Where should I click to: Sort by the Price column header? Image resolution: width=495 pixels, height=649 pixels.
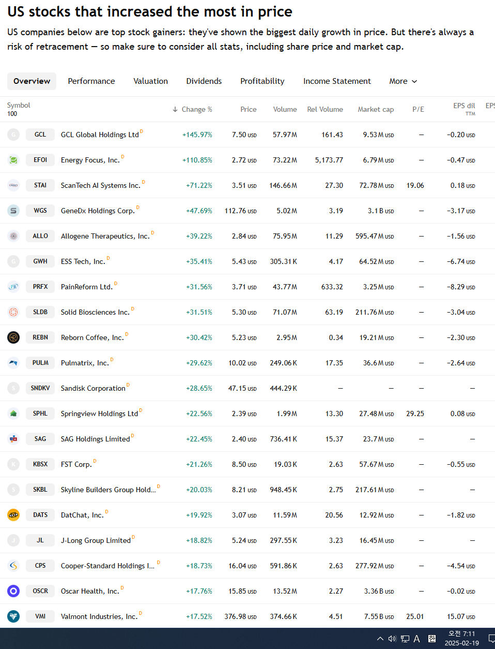pyautogui.click(x=249, y=109)
